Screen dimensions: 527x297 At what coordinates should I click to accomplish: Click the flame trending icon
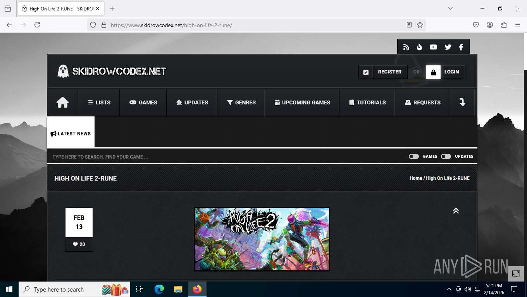[x=419, y=47]
